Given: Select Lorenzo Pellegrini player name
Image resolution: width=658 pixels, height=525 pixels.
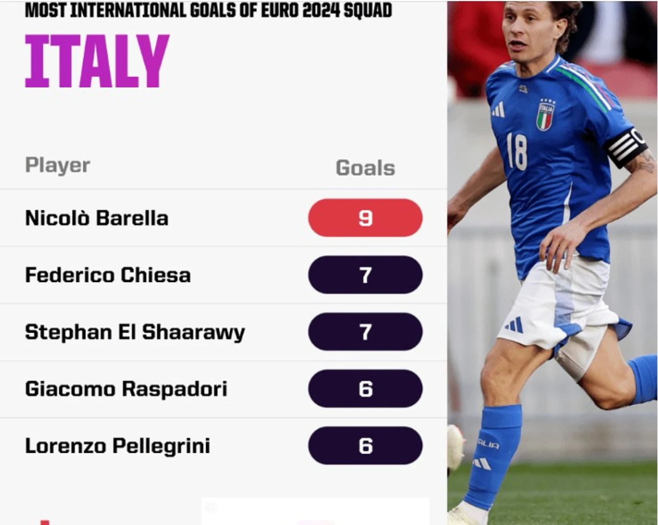Looking at the screenshot, I should click(x=118, y=446).
